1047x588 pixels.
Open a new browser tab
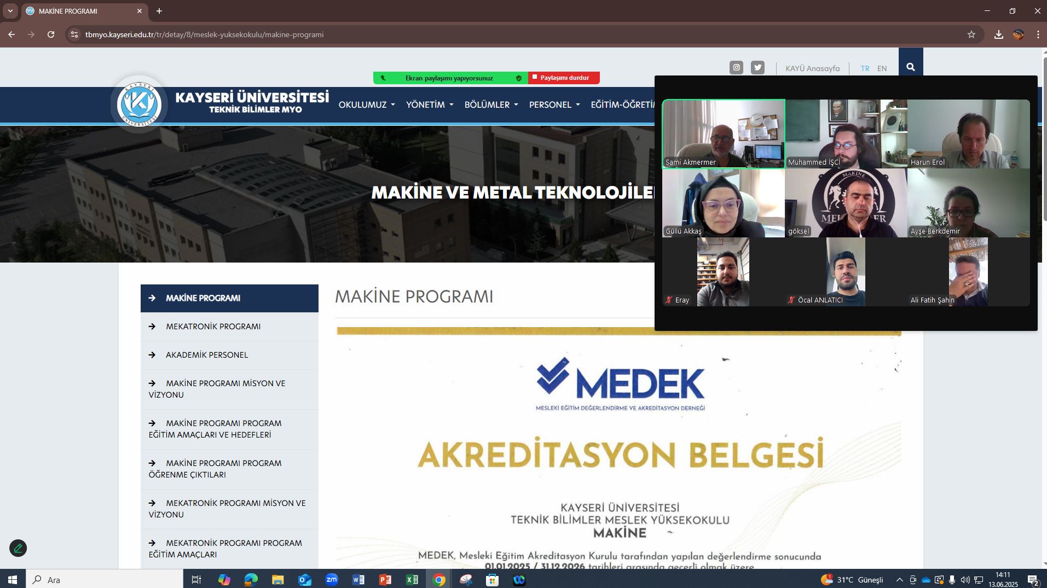click(159, 11)
